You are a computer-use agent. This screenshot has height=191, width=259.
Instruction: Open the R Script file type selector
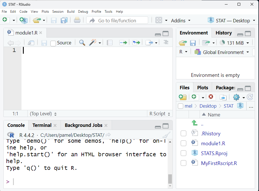160,114
